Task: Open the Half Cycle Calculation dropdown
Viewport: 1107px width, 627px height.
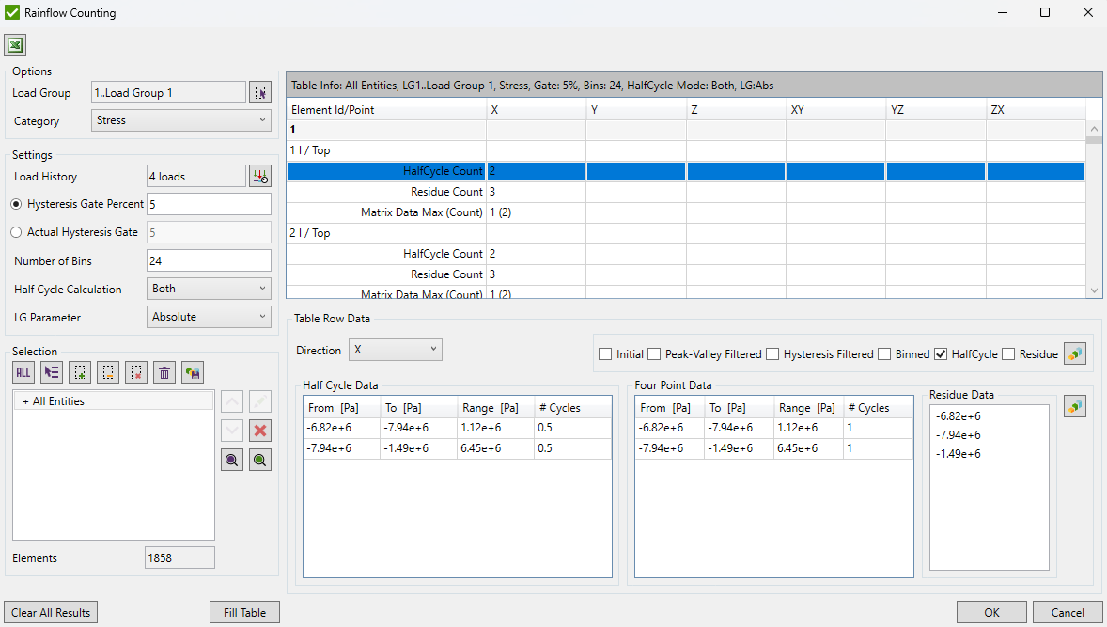Action: click(209, 289)
